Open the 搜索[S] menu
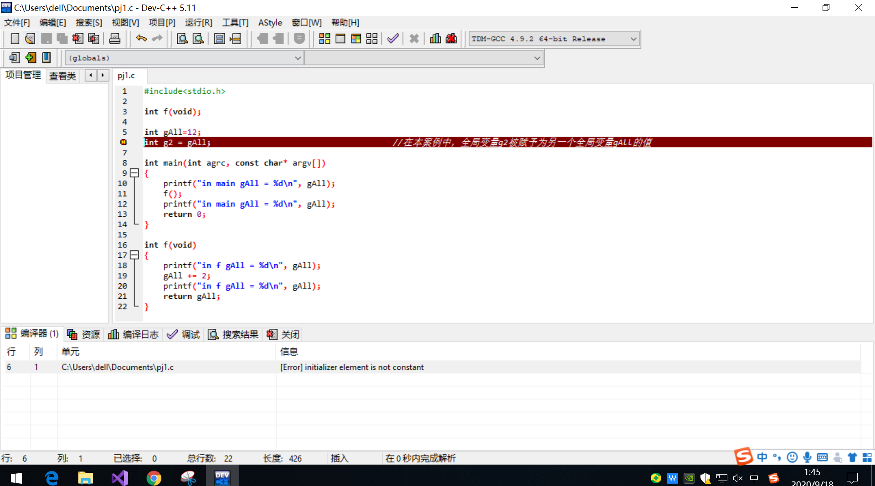 coord(89,22)
